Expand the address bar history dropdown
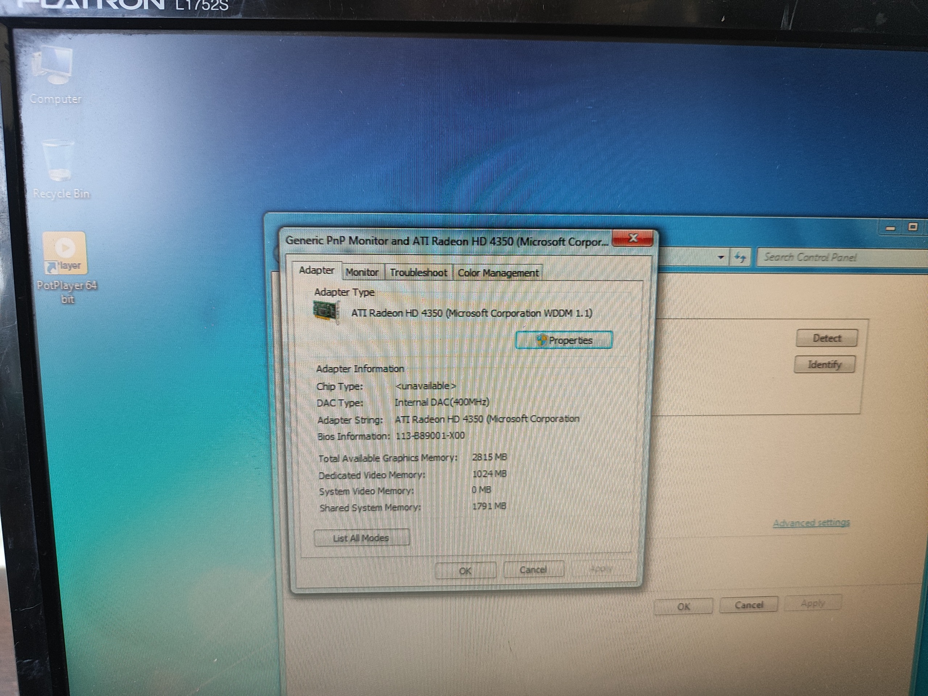This screenshot has height=696, width=928. pos(721,257)
